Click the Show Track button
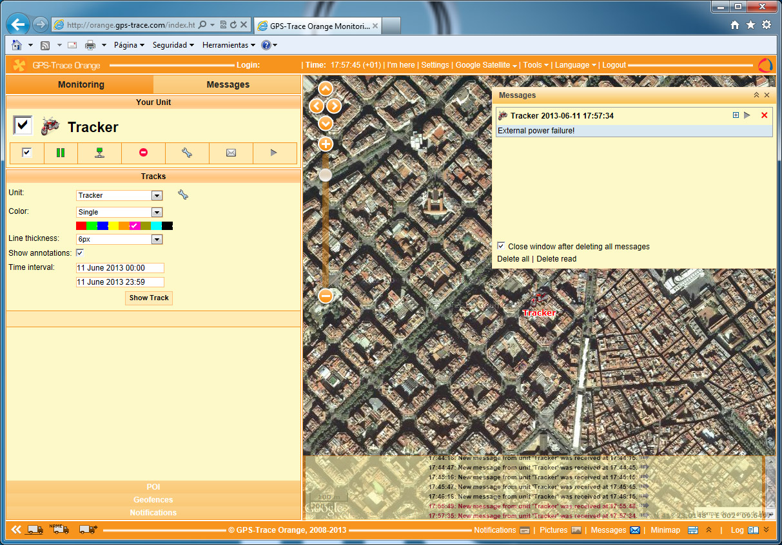The height and width of the screenshot is (545, 782). pos(149,298)
